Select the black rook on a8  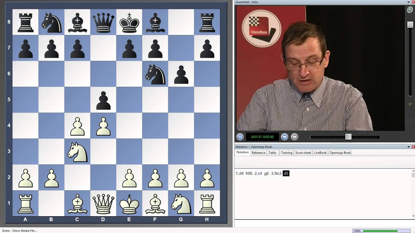25,22
